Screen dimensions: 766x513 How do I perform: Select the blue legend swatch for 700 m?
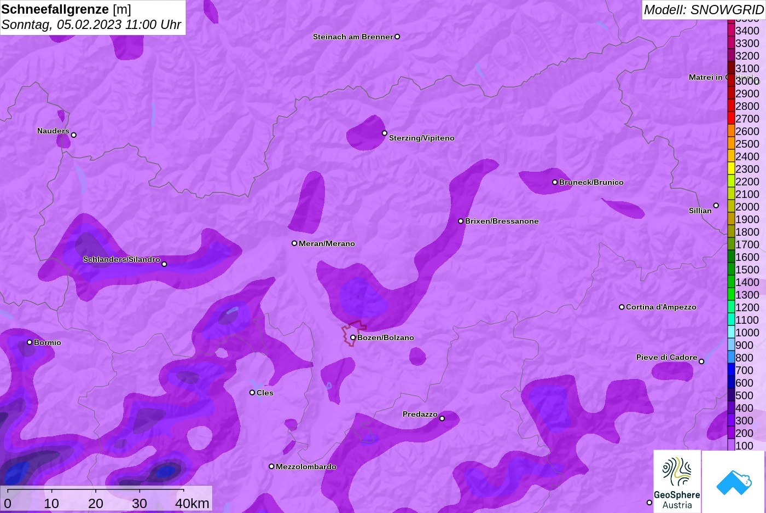731,370
